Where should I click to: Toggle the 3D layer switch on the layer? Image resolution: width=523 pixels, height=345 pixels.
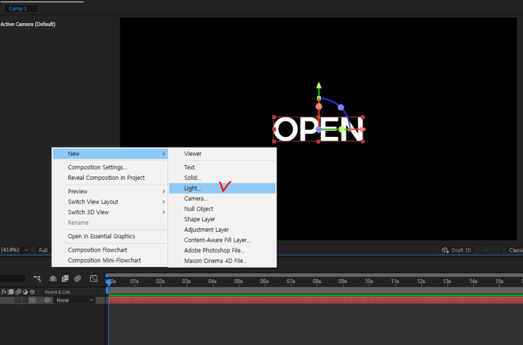32,300
